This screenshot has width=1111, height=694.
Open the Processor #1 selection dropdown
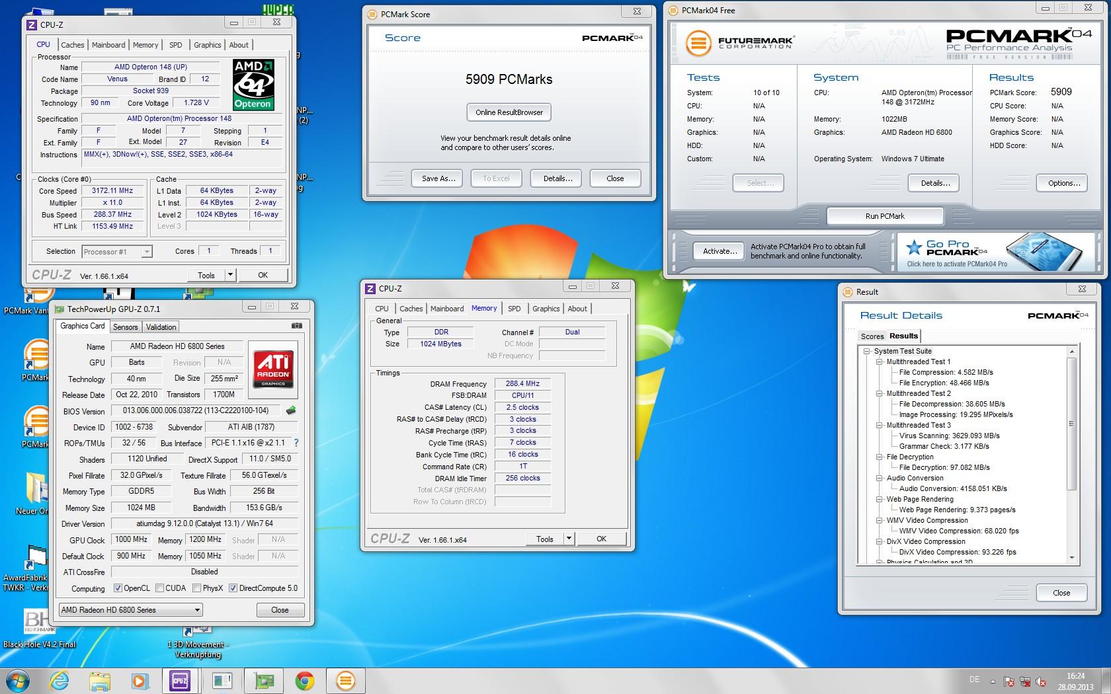(117, 252)
